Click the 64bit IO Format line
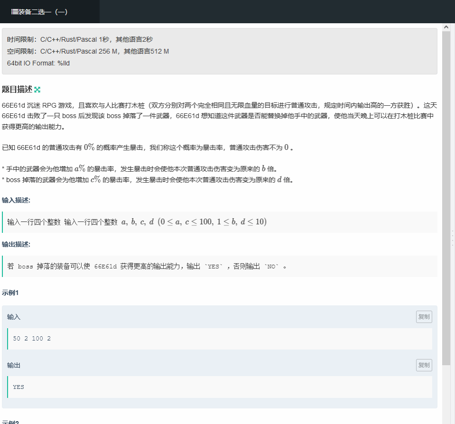The height and width of the screenshot is (424, 455). point(38,63)
